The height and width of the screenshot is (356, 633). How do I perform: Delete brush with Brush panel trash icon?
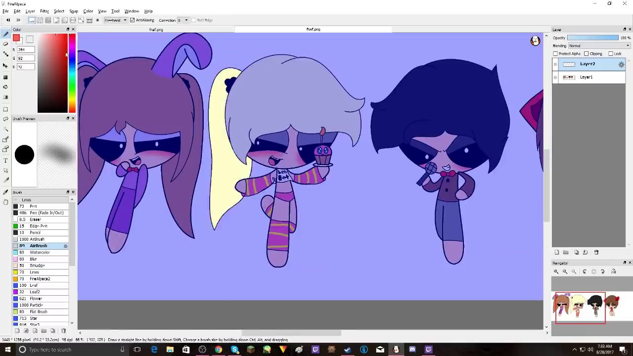coord(63,331)
